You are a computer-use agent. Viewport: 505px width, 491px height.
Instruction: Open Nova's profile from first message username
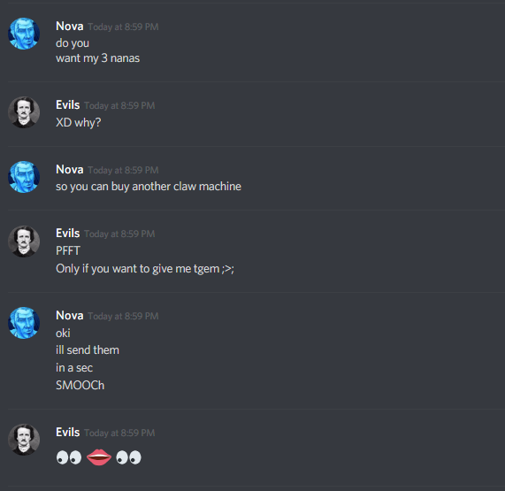[70, 26]
